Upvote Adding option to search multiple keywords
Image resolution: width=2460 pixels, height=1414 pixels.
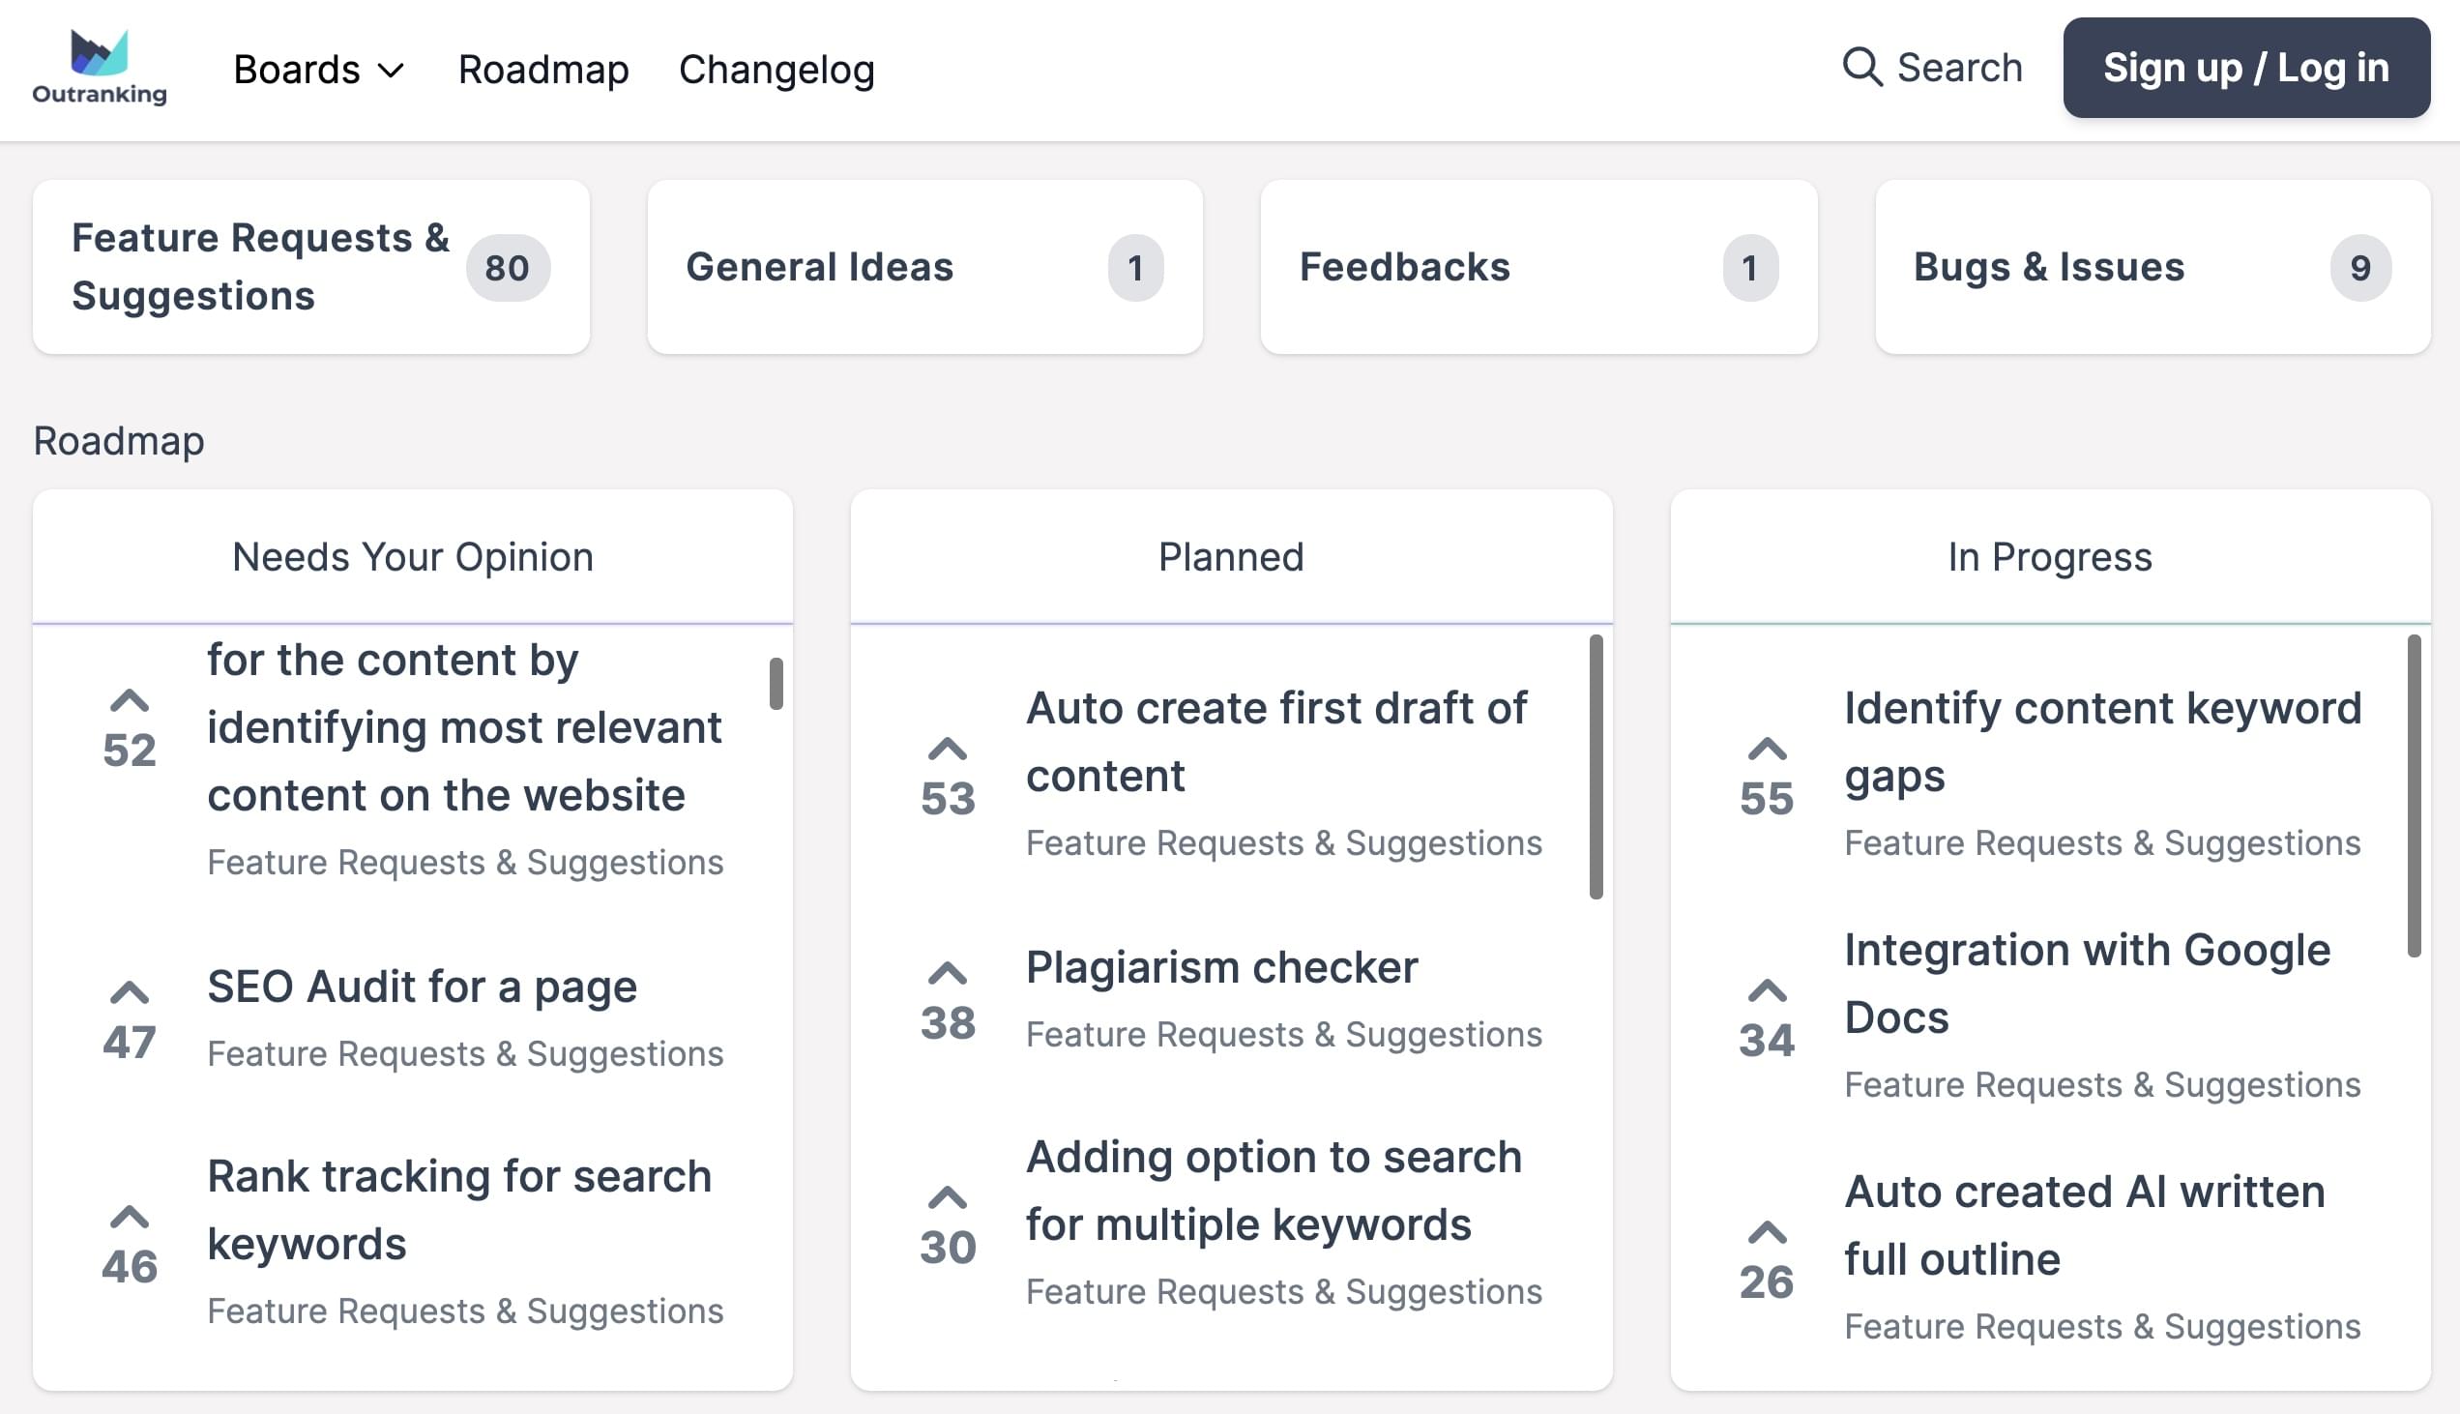[947, 1198]
